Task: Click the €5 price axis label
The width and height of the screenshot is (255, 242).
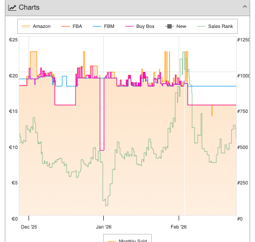Action: click(x=15, y=183)
